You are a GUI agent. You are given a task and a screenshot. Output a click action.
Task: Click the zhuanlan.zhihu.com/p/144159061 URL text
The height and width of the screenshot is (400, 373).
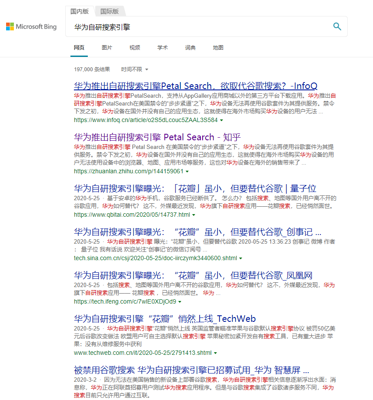click(129, 172)
